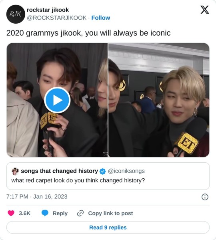Open the @iconiksongs handle
This screenshot has height=240, width=216.
coord(126,171)
